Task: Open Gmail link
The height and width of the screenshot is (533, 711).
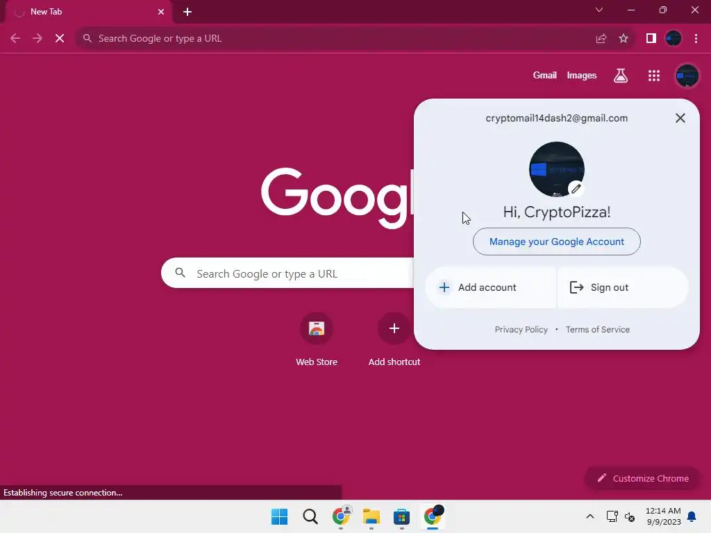Action: [x=544, y=76]
